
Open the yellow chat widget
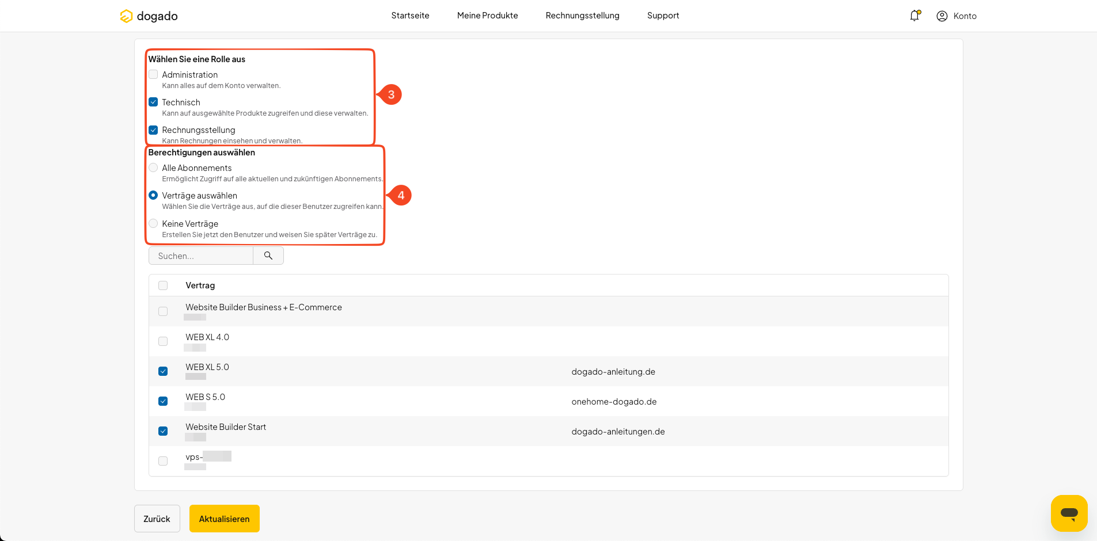coord(1069,513)
